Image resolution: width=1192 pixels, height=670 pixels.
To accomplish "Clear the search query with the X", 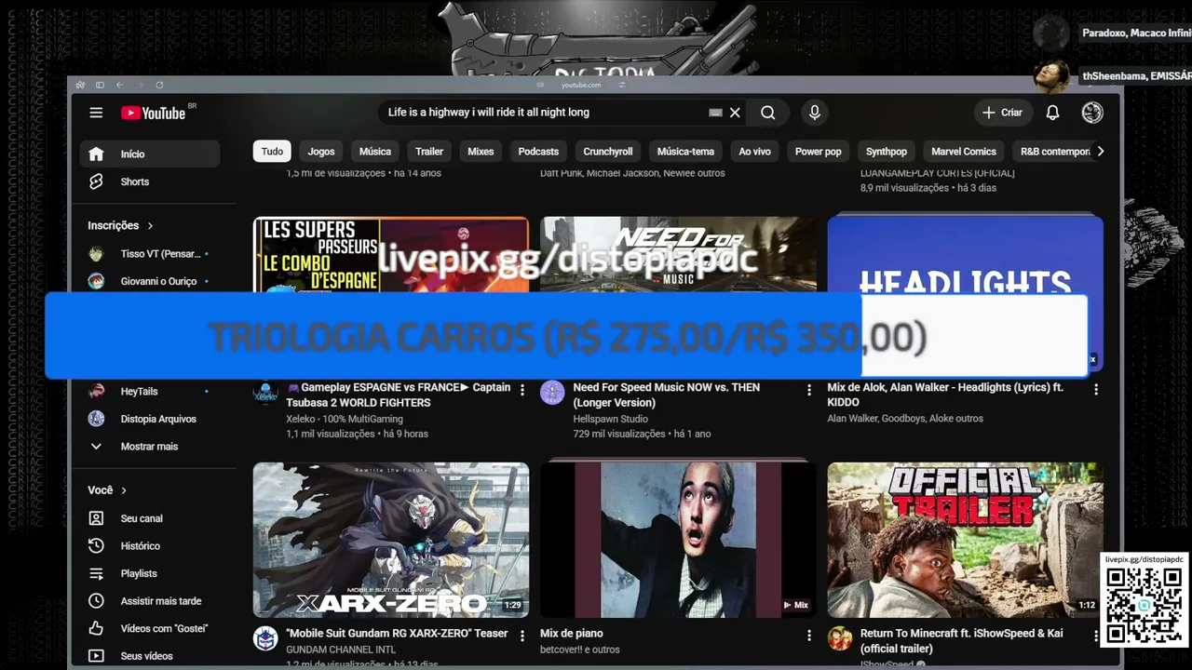I will (x=735, y=113).
